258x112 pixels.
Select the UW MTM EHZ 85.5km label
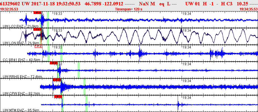pyautogui.click(x=21, y=110)
